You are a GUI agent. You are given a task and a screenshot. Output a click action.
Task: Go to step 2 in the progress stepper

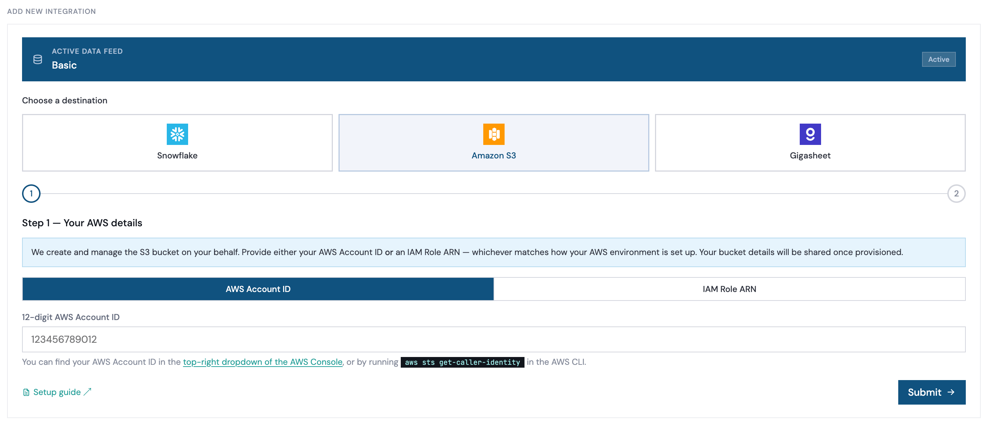(x=956, y=194)
